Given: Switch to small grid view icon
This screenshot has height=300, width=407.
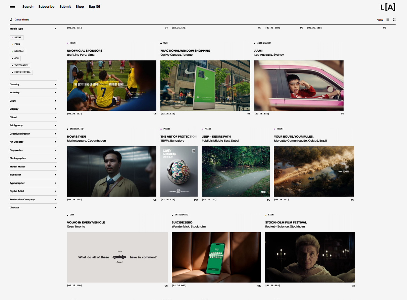Looking at the screenshot, I should (x=394, y=20).
